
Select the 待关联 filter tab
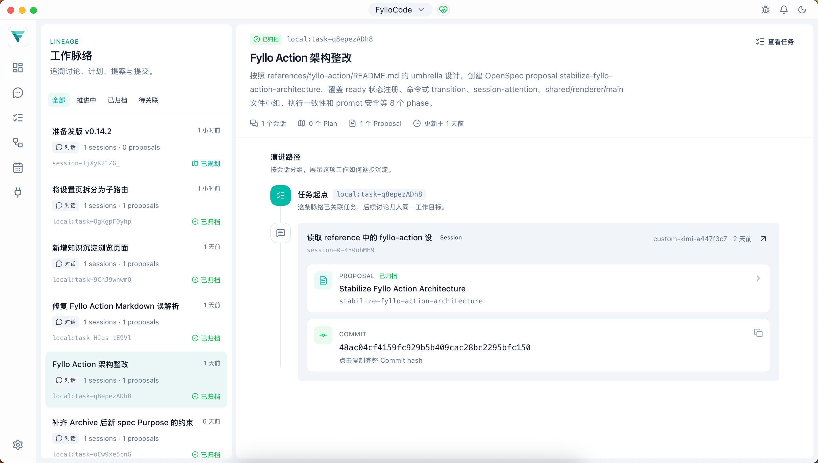[x=148, y=100]
